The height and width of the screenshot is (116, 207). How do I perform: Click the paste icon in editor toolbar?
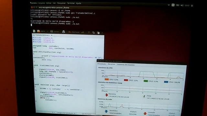tap(98, 33)
